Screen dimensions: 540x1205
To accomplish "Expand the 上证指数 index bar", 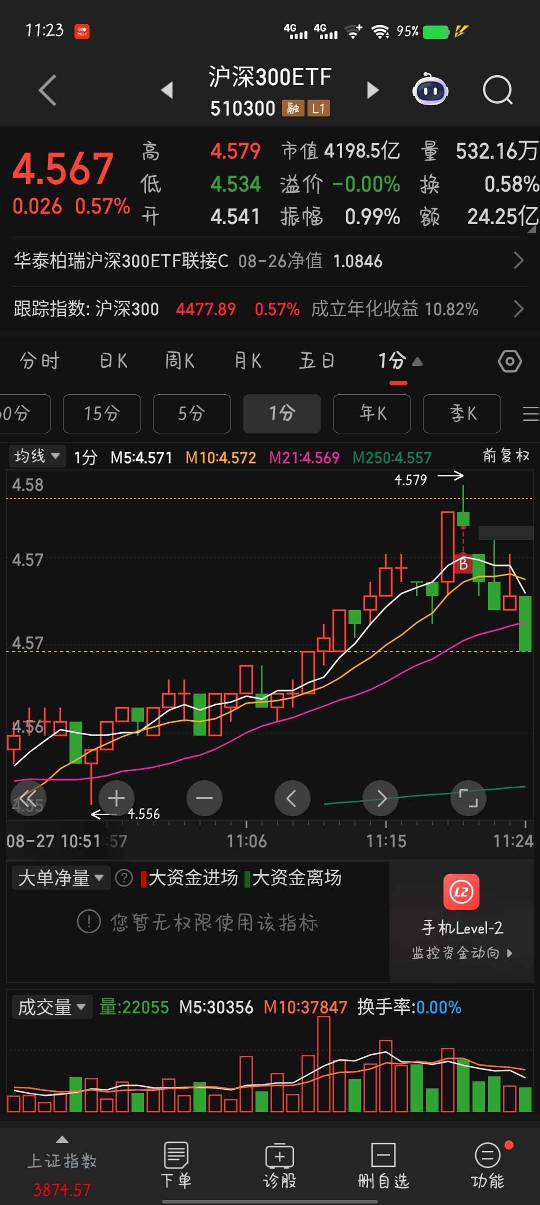I will 62,1139.
